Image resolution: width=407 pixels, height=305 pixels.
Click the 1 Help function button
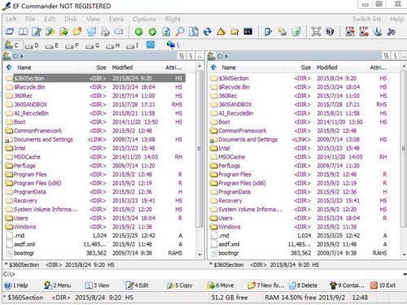(x=16, y=285)
